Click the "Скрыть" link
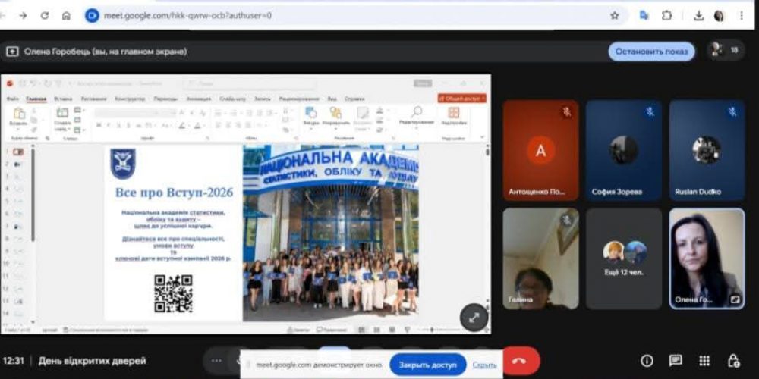759x379 pixels. coord(484,365)
